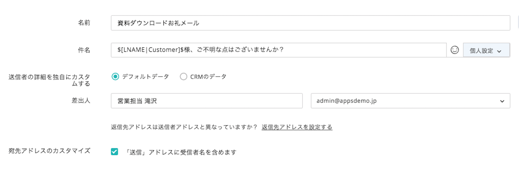The height and width of the screenshot is (173, 519).
Task: Uncheck the 受信者名を含めます checkbox
Action: (114, 152)
